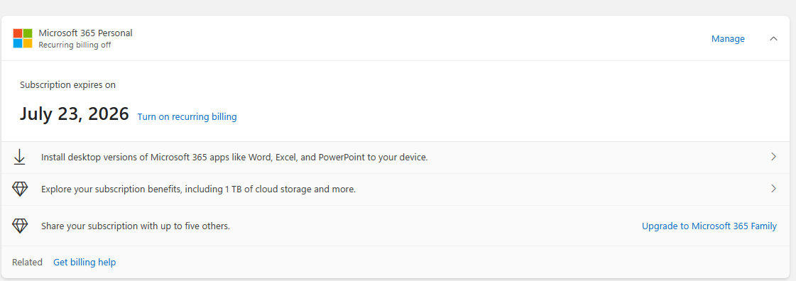Image resolution: width=796 pixels, height=281 pixels.
Task: Collapse the Microsoft 365 Personal card chevron
Action: tap(773, 38)
